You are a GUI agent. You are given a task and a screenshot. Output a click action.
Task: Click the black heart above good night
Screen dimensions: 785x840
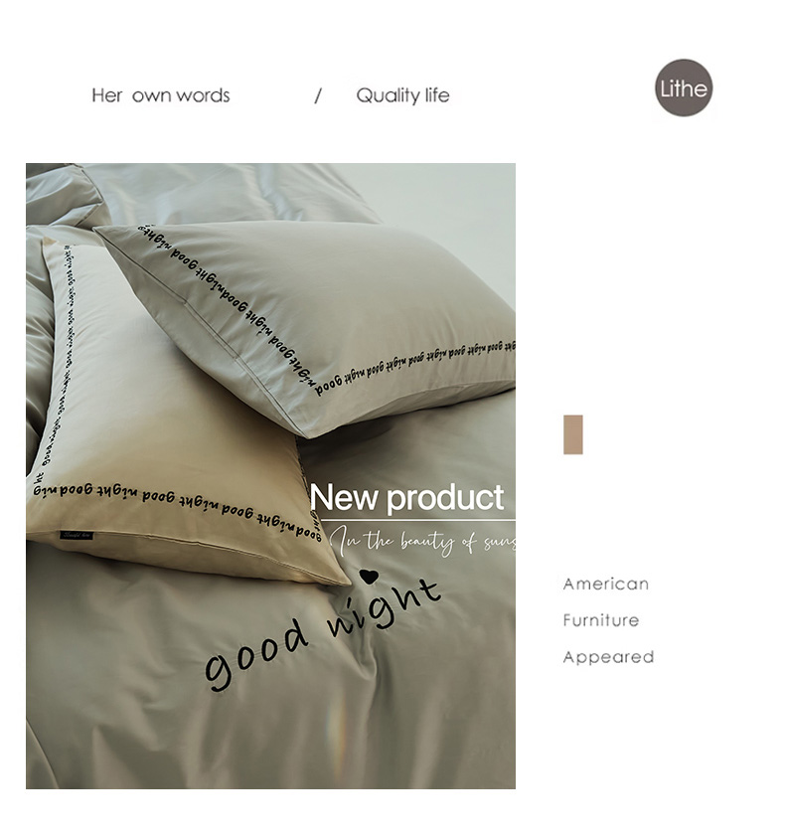pyautogui.click(x=369, y=577)
